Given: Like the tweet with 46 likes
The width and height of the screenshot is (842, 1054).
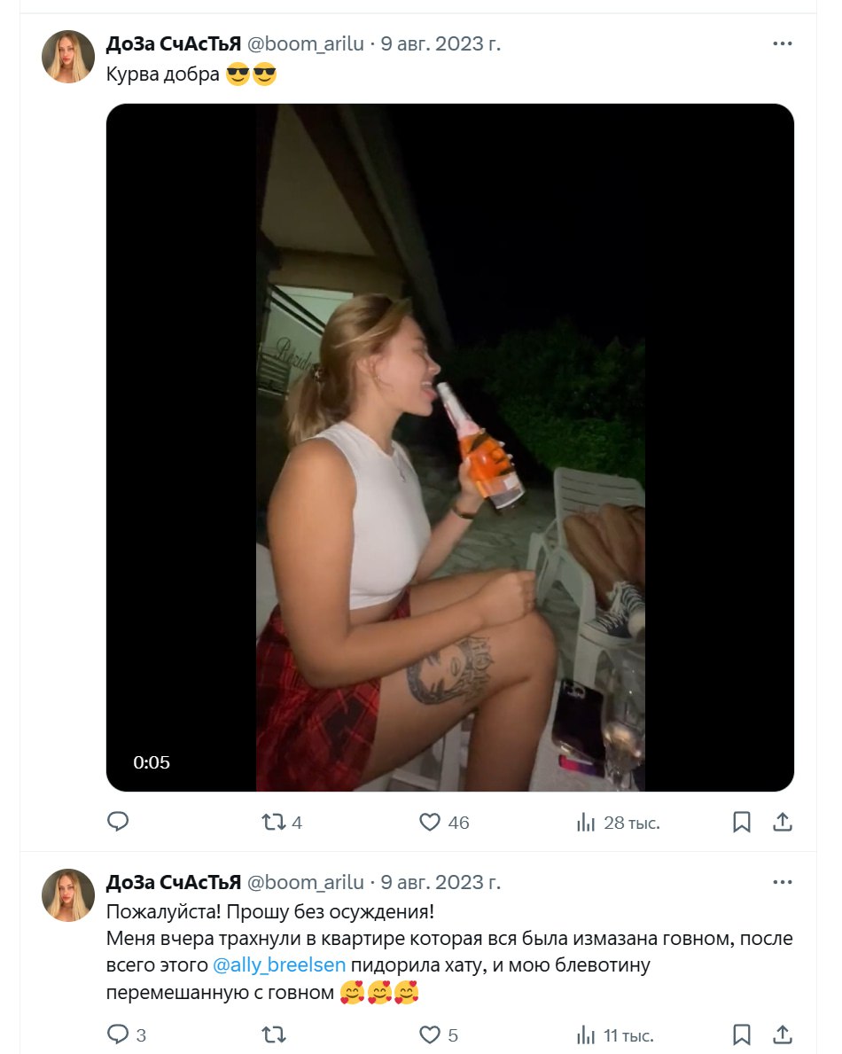Looking at the screenshot, I should click(430, 823).
